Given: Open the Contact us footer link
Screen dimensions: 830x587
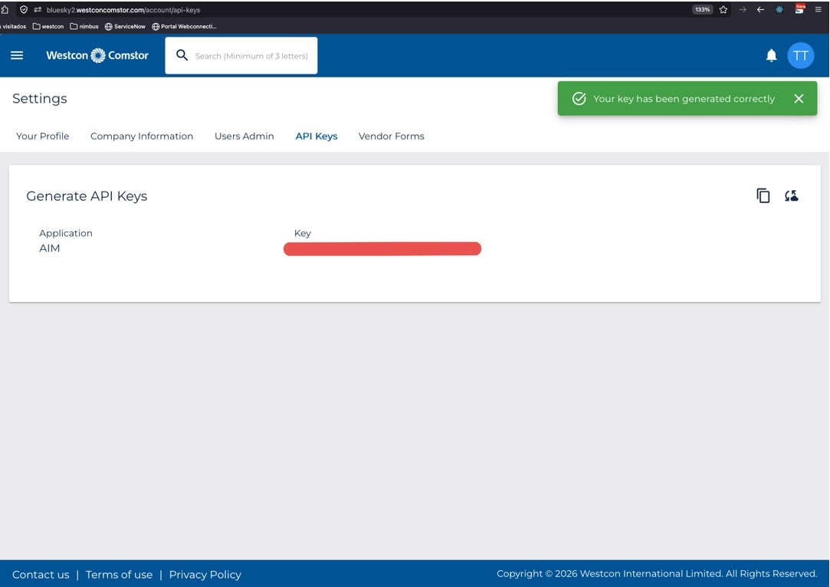Looking at the screenshot, I should pyautogui.click(x=41, y=574).
